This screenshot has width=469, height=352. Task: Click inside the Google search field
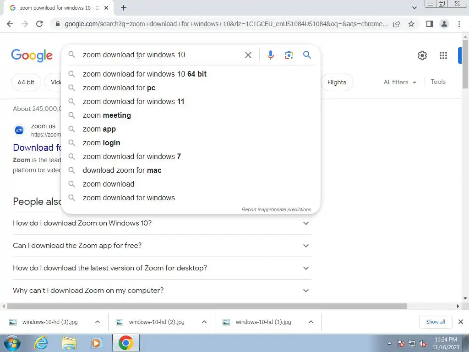162,55
